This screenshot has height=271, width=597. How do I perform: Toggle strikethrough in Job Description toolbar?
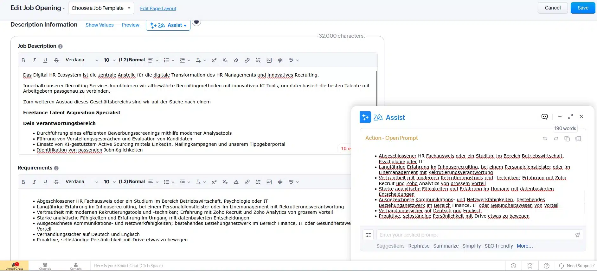pos(56,60)
